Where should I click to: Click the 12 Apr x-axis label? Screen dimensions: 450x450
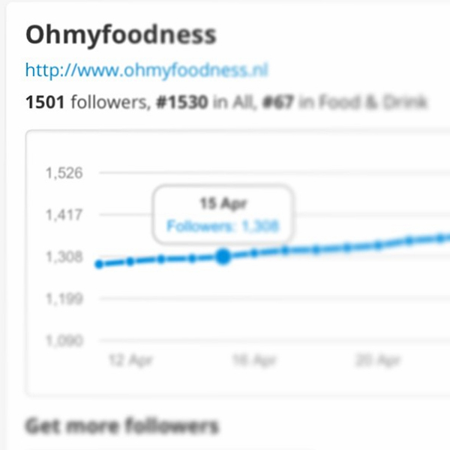130,361
